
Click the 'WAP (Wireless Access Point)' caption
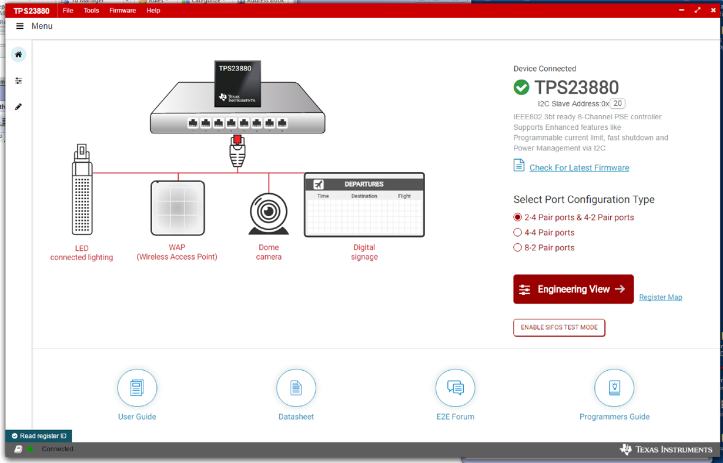(x=177, y=252)
